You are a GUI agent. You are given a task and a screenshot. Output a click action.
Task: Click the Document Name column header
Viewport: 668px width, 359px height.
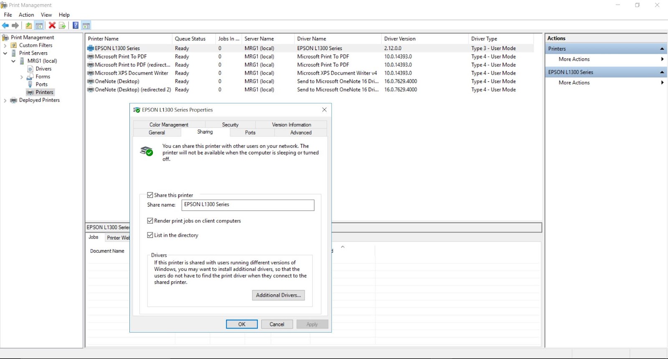coord(107,251)
